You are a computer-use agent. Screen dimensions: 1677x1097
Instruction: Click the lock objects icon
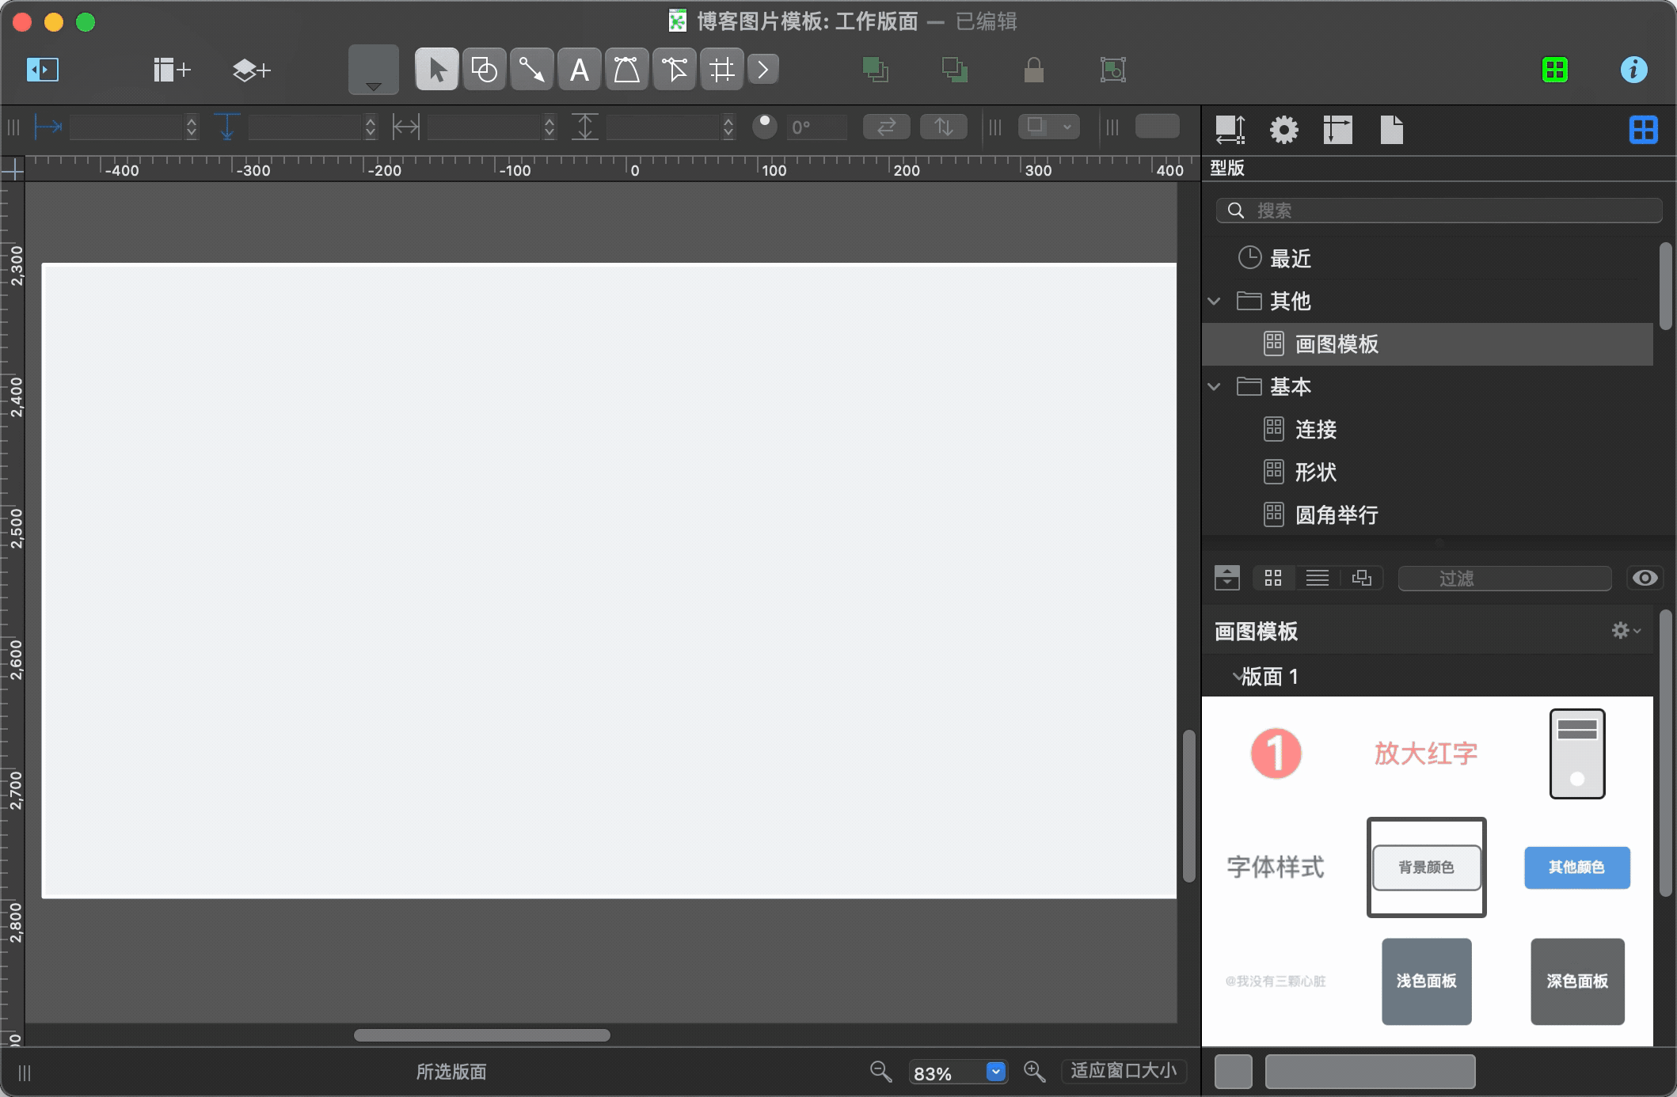[x=1033, y=70]
